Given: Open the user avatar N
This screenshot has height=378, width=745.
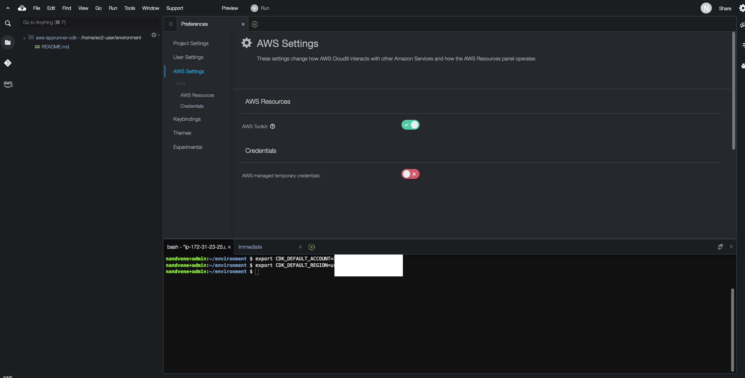Looking at the screenshot, I should (706, 8).
